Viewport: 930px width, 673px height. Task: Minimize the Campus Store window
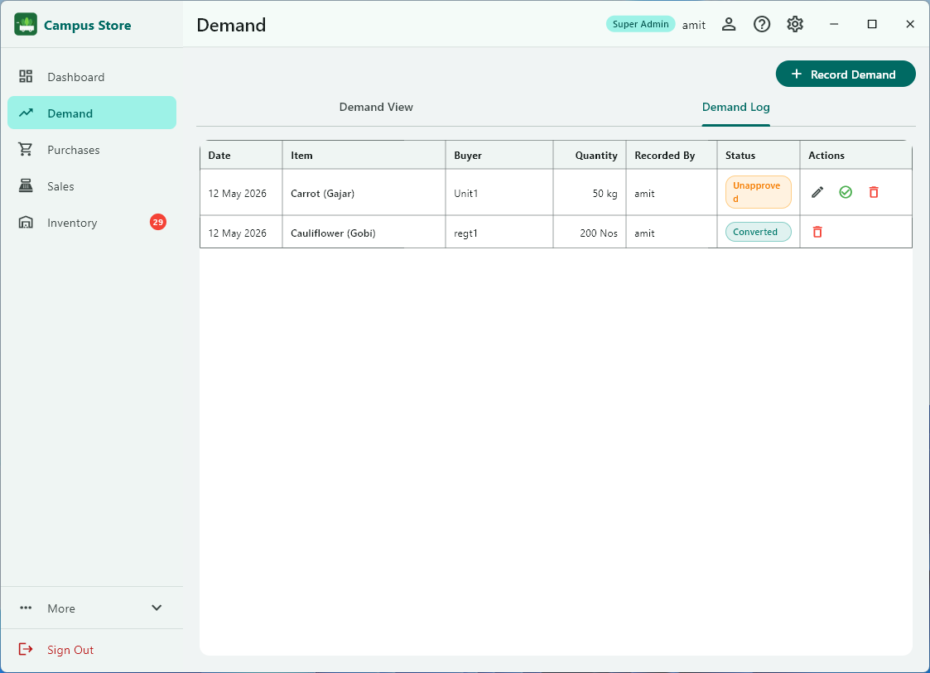point(833,24)
